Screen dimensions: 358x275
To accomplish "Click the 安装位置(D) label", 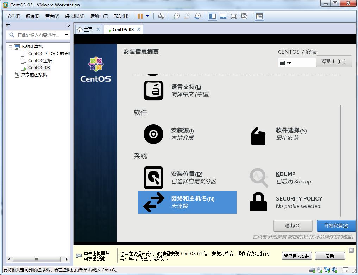I will pos(187,174).
